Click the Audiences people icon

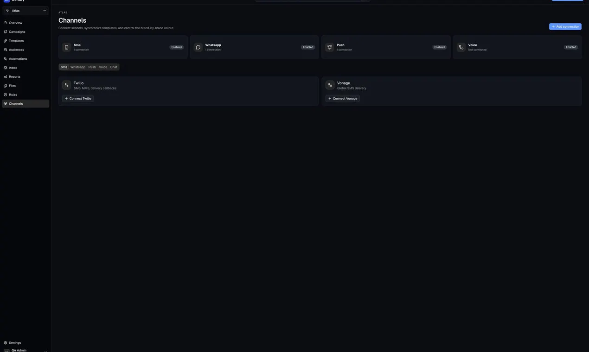(x=6, y=50)
